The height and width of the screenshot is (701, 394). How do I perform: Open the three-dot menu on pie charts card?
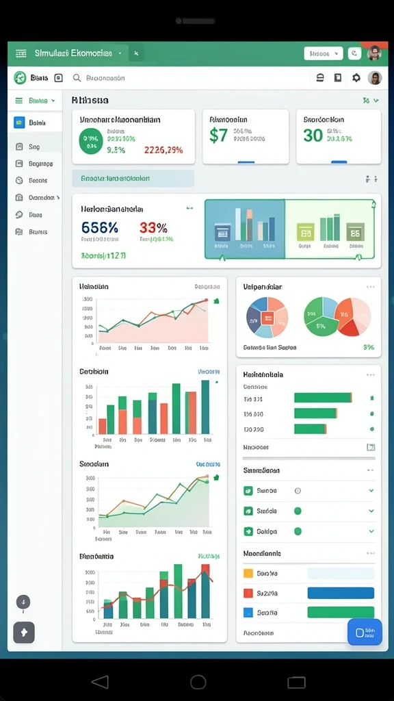[370, 287]
